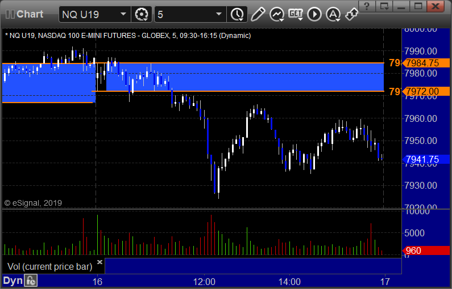This screenshot has width=452, height=289.
Task: Click the GET tools icon
Action: (x=296, y=14)
